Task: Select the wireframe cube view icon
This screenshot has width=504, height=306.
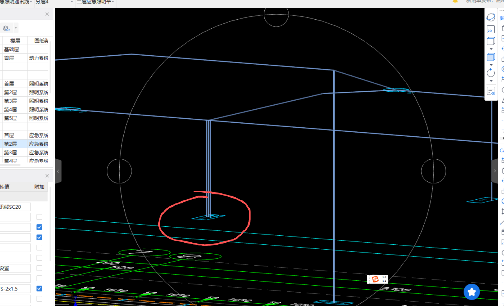Action: (491, 41)
